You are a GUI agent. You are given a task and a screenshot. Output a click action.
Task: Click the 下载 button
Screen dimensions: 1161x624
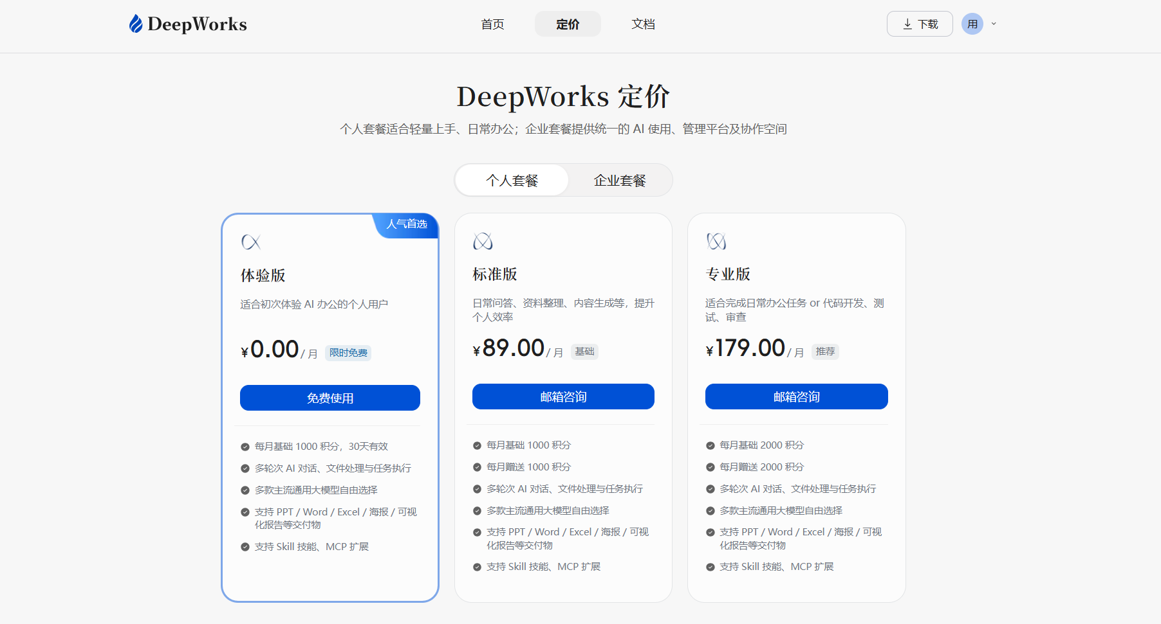click(920, 24)
